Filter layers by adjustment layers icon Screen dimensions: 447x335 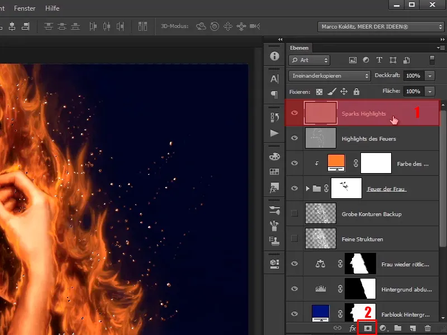click(366, 60)
